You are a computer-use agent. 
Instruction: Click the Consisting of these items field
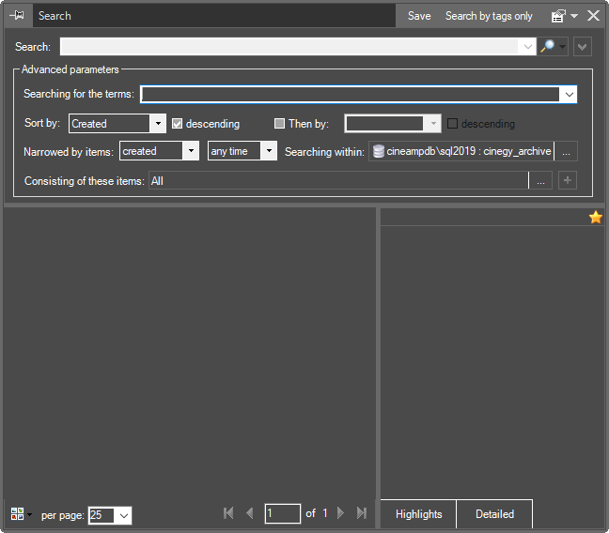point(338,181)
